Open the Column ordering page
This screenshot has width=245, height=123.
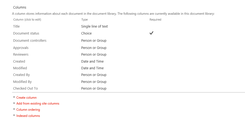pyautogui.click(x=28, y=110)
